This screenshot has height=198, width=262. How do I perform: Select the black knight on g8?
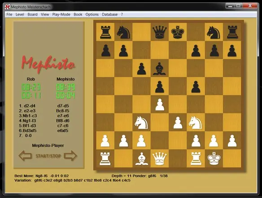[x=214, y=33]
